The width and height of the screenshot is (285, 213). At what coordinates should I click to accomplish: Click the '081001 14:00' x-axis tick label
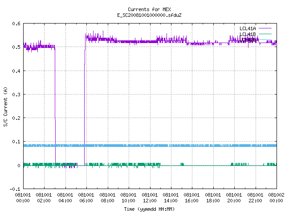pyautogui.click(x=171, y=198)
